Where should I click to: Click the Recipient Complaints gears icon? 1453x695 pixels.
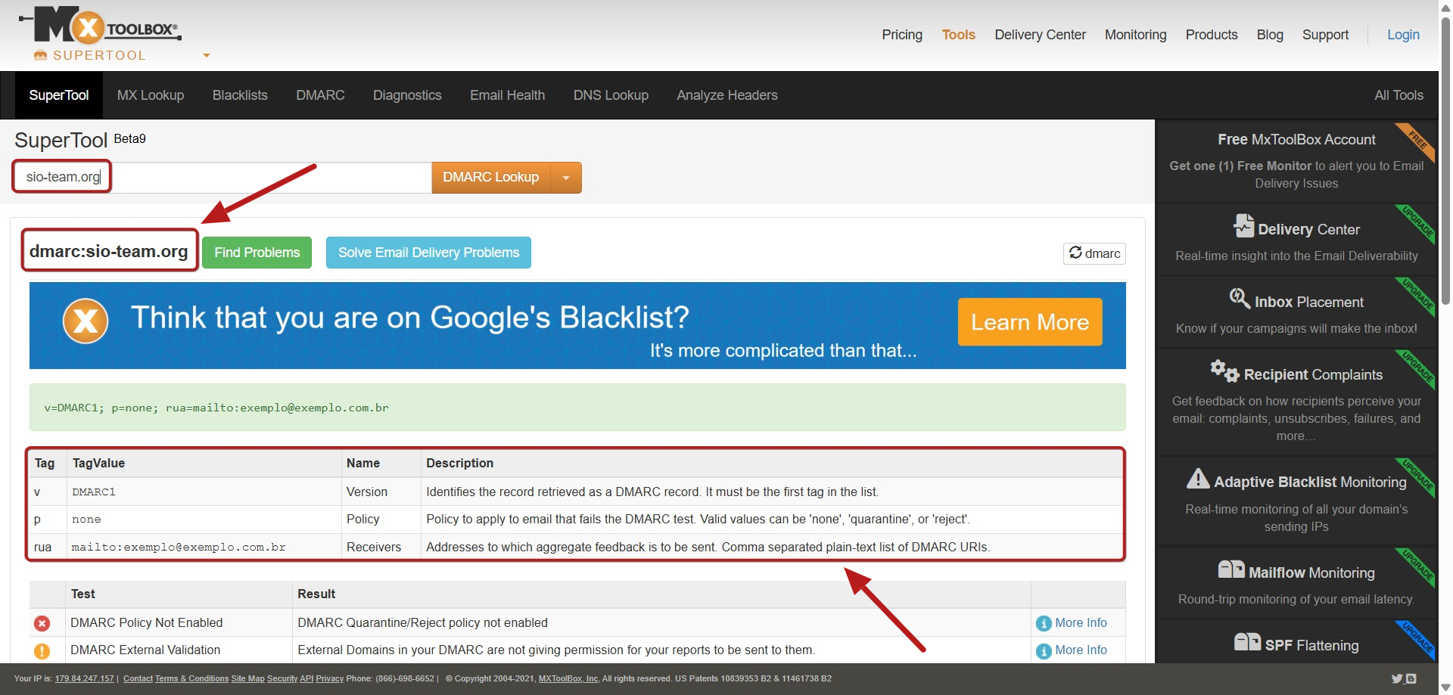1224,371
